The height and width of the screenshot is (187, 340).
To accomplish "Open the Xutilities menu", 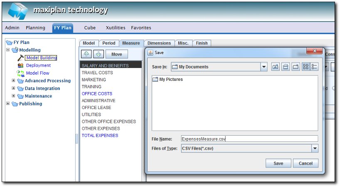I will pos(115,28).
